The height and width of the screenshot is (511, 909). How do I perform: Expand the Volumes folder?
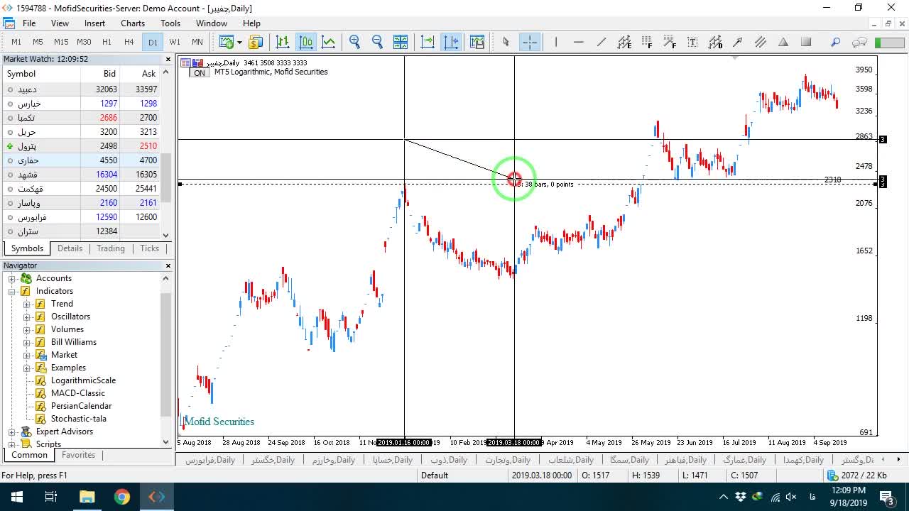point(27,329)
